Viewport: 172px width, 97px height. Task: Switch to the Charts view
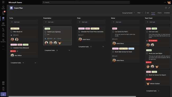(160, 13)
